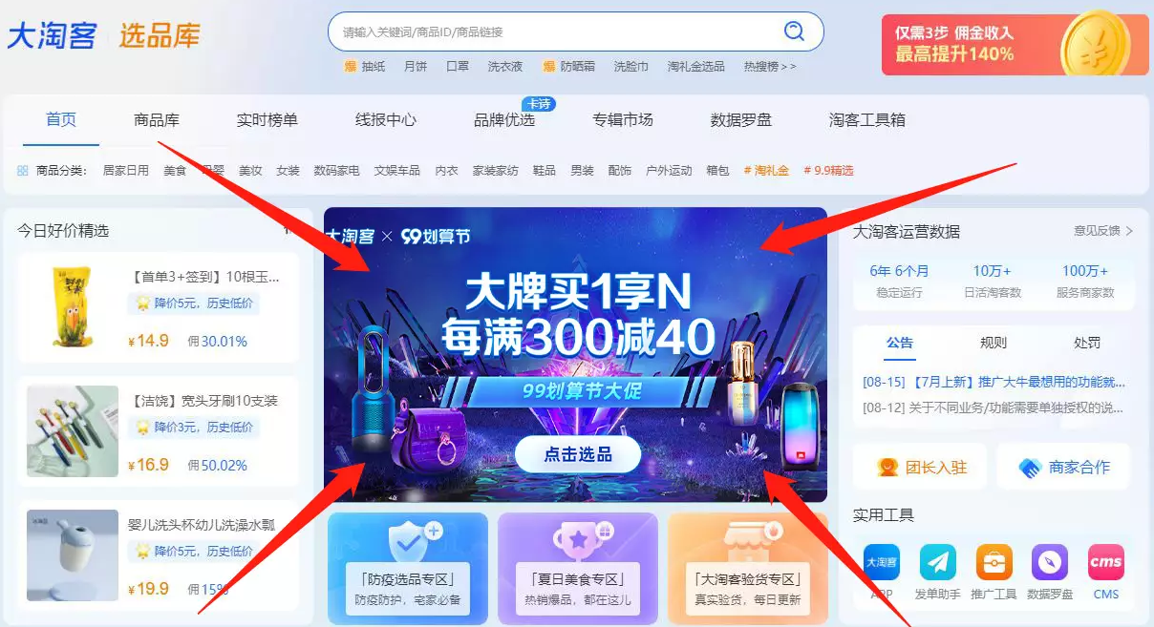Switch to the 处罚 tab
The width and height of the screenshot is (1154, 627).
coord(1087,343)
